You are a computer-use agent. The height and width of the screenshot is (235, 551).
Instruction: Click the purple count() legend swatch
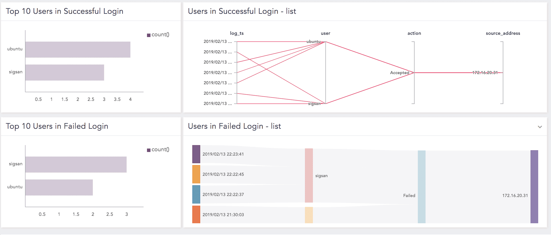coord(149,34)
